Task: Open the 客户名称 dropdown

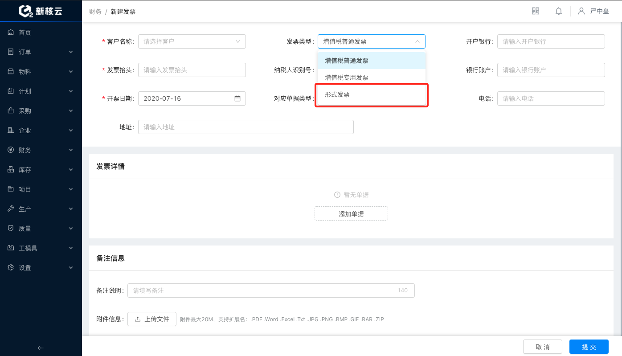Action: [x=192, y=41]
